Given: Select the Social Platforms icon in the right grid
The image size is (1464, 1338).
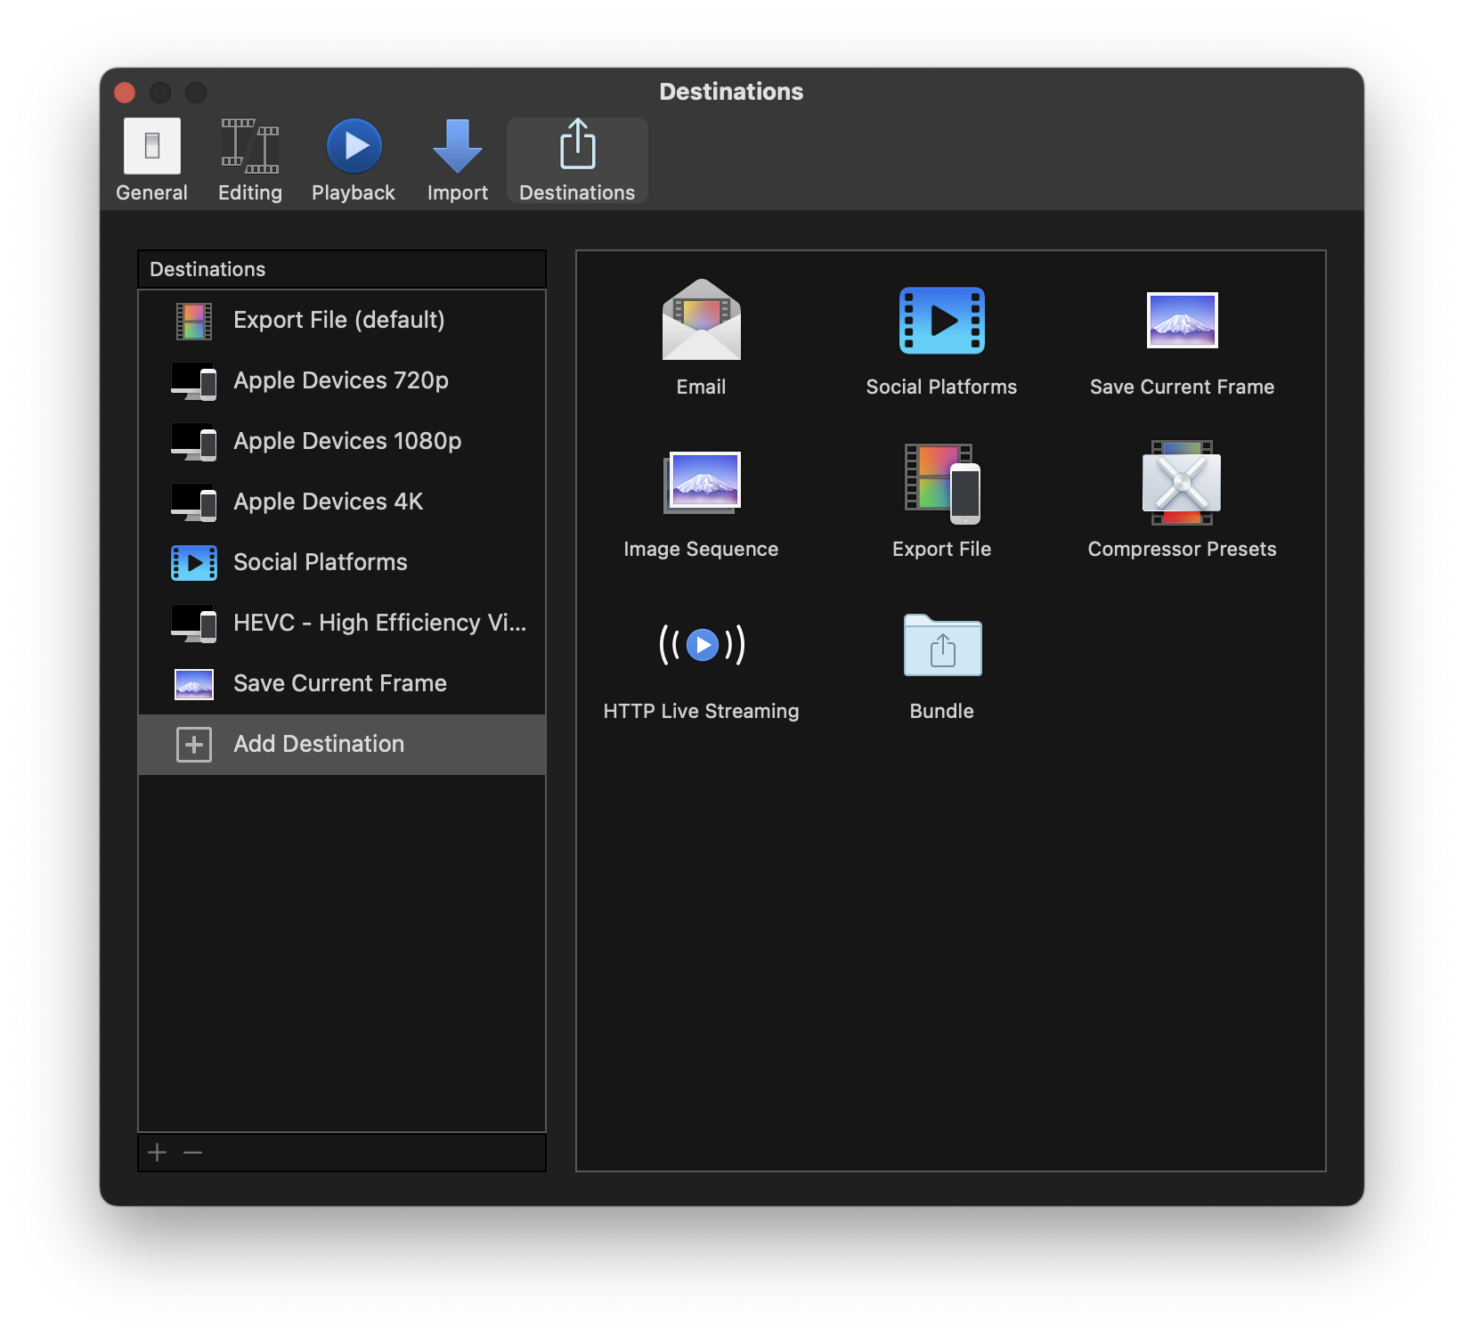Looking at the screenshot, I should [941, 321].
